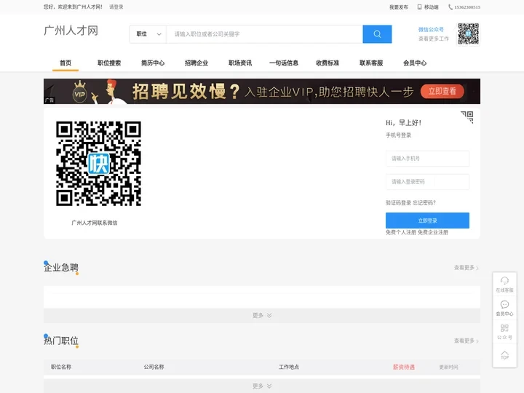This screenshot has width=524, height=393.
Task: Open the 微信公众号 link
Action: pyautogui.click(x=431, y=29)
